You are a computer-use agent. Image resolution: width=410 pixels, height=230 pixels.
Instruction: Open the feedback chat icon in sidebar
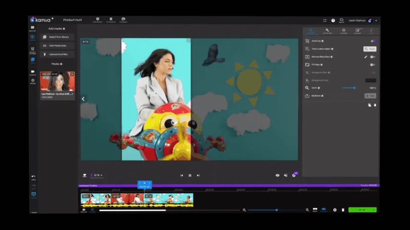(x=34, y=195)
